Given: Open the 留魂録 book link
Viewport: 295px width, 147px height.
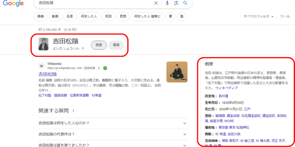Looking at the screenshot, I should point(220,116).
